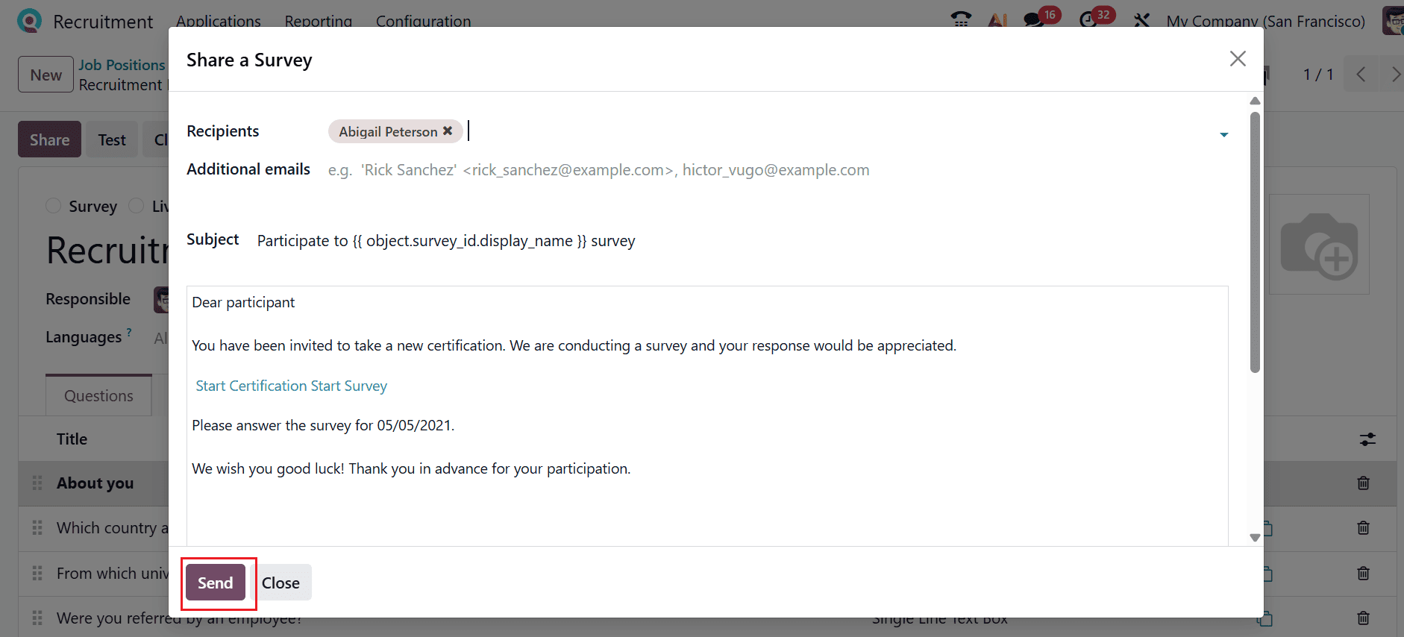Click the Languages help question mark

(x=129, y=332)
